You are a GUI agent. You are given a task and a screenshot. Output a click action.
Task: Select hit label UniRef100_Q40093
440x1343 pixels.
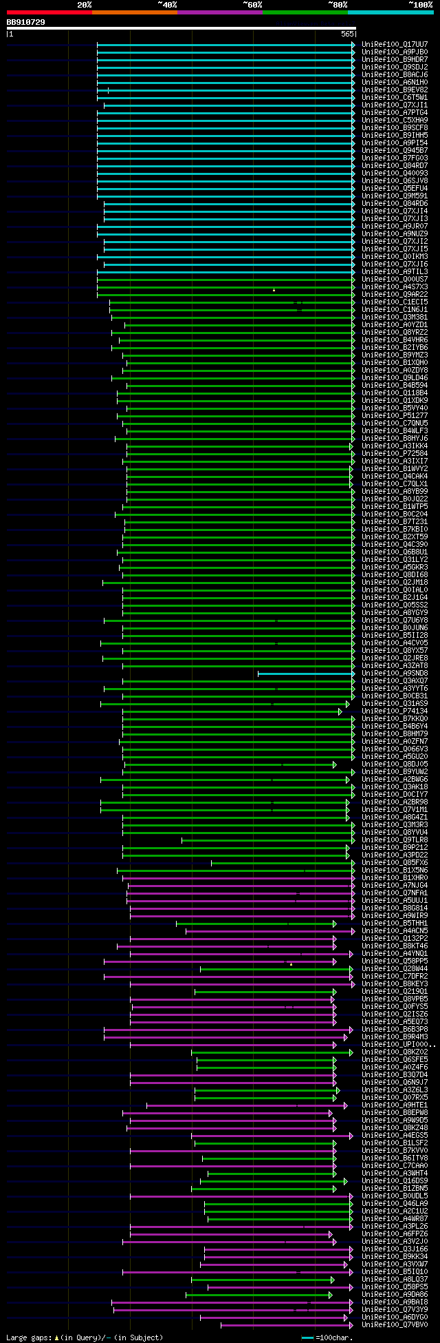[x=395, y=173]
